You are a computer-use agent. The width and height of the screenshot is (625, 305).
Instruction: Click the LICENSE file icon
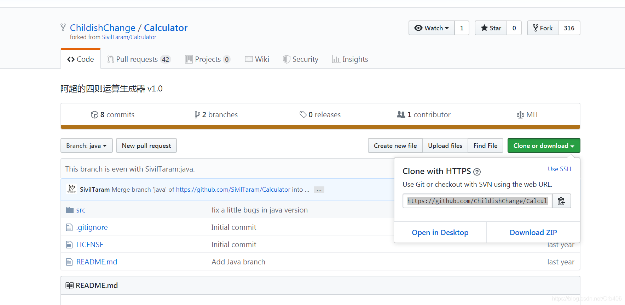[x=69, y=245]
